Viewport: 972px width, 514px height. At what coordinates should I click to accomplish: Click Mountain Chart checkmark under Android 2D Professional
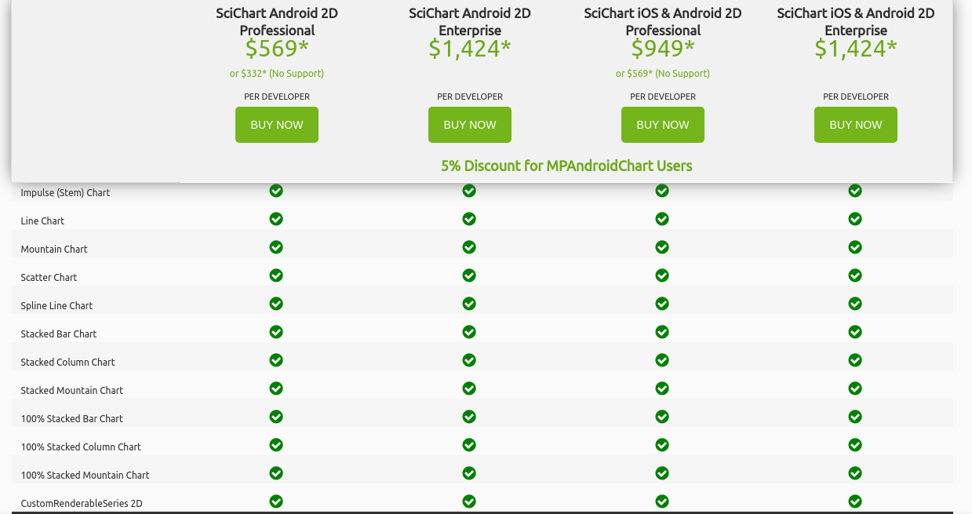(276, 247)
